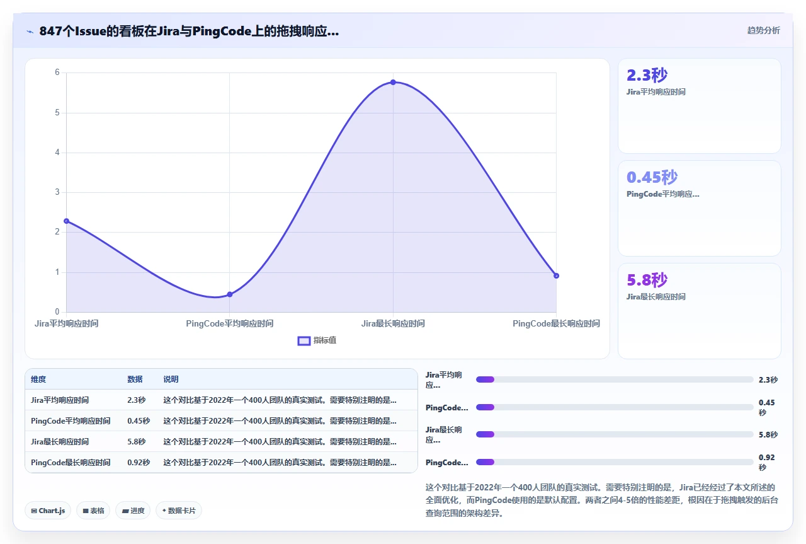Select the PingCode平均响应时间 cell in the table
The height and width of the screenshot is (544, 806).
(x=71, y=420)
